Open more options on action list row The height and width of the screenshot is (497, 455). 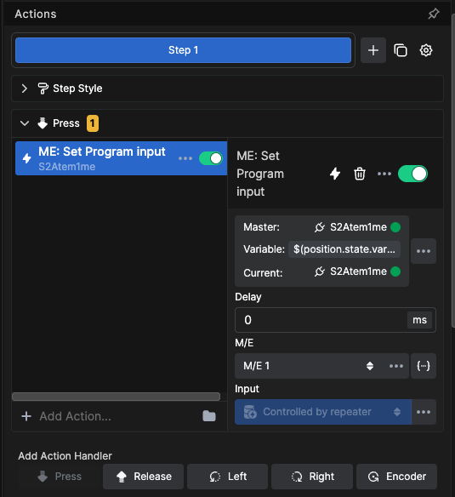pyautogui.click(x=185, y=158)
